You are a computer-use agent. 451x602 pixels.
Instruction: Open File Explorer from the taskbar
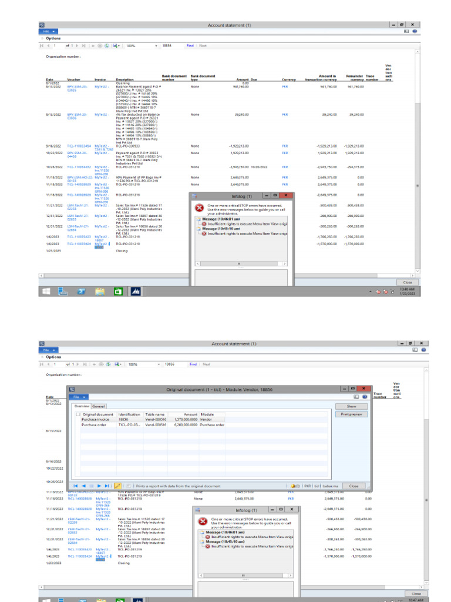click(x=100, y=292)
